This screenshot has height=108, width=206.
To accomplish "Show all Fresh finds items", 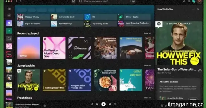I will 147,98.
